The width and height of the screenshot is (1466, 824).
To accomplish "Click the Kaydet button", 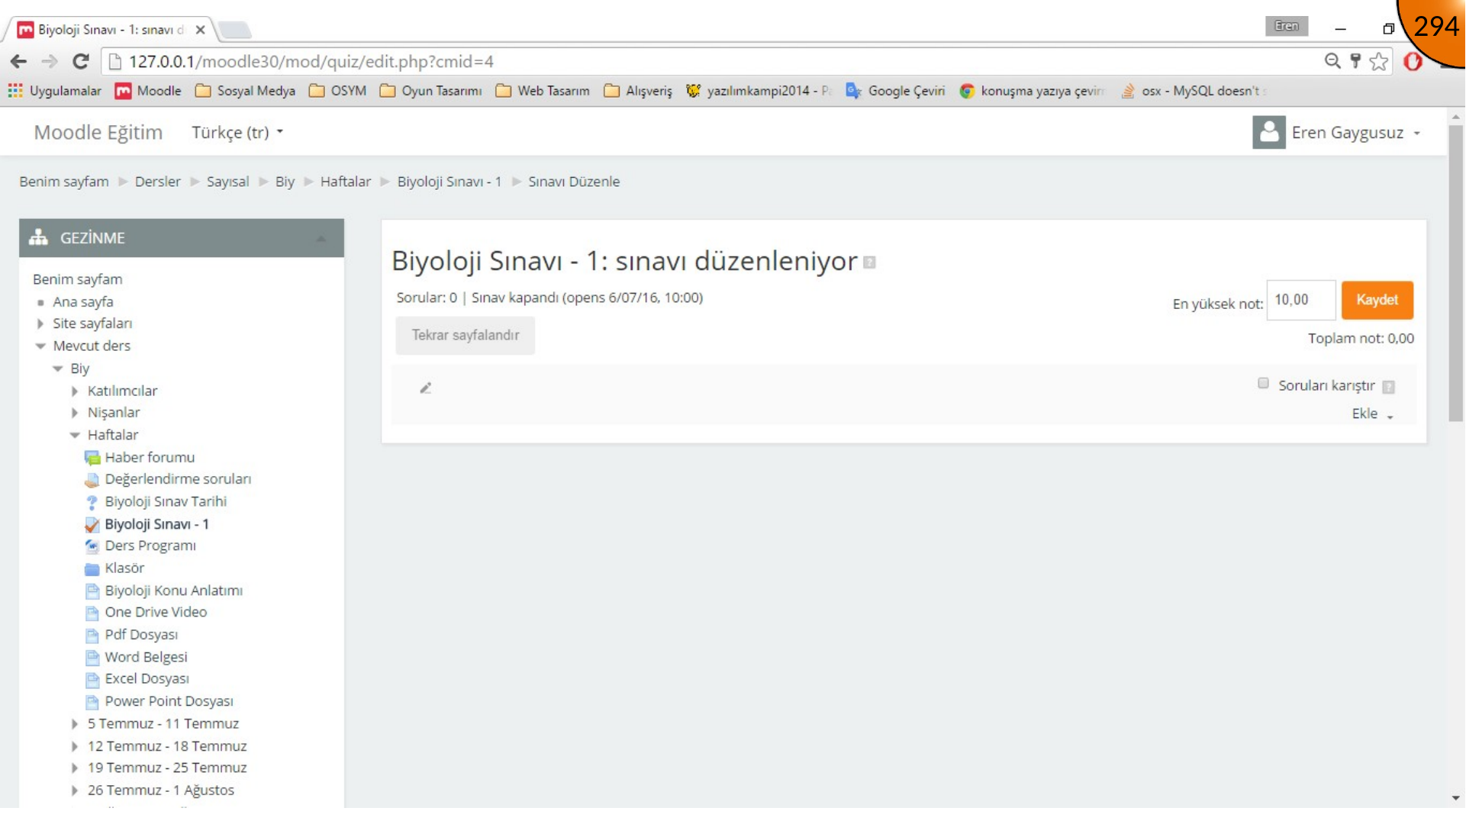I will coord(1377,301).
